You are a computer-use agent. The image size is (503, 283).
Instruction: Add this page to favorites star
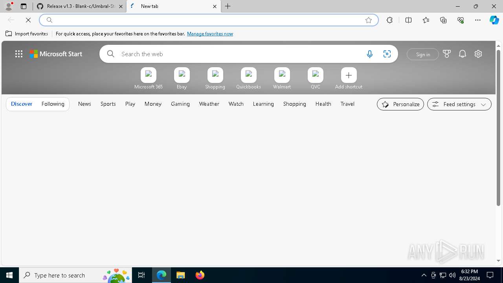[x=369, y=20]
